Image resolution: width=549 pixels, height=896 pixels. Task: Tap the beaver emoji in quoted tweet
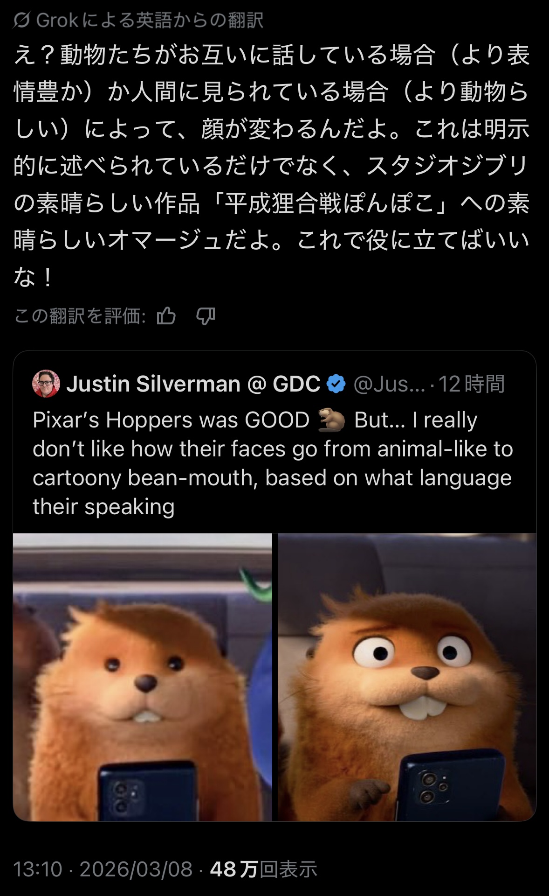pyautogui.click(x=331, y=420)
